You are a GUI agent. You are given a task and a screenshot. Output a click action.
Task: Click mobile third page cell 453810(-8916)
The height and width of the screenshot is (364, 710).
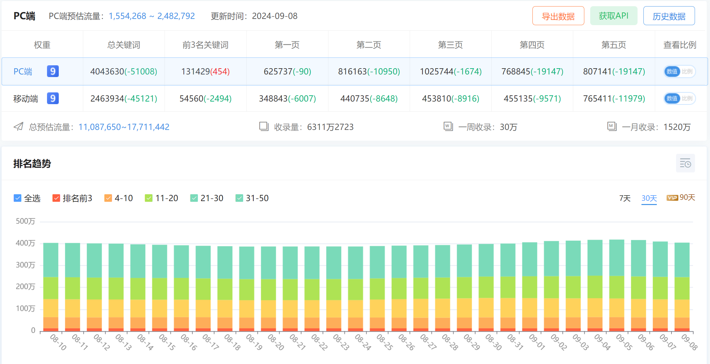450,99
